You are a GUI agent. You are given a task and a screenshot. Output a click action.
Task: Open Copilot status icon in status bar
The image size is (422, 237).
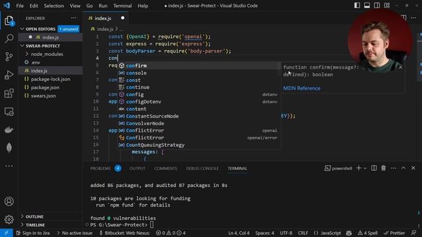[x=349, y=233]
